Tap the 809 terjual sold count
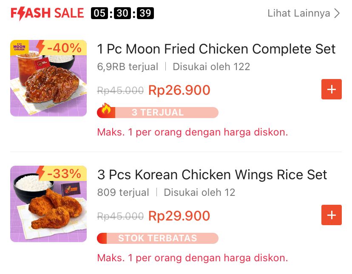This screenshot has width=352, height=274. point(123,192)
